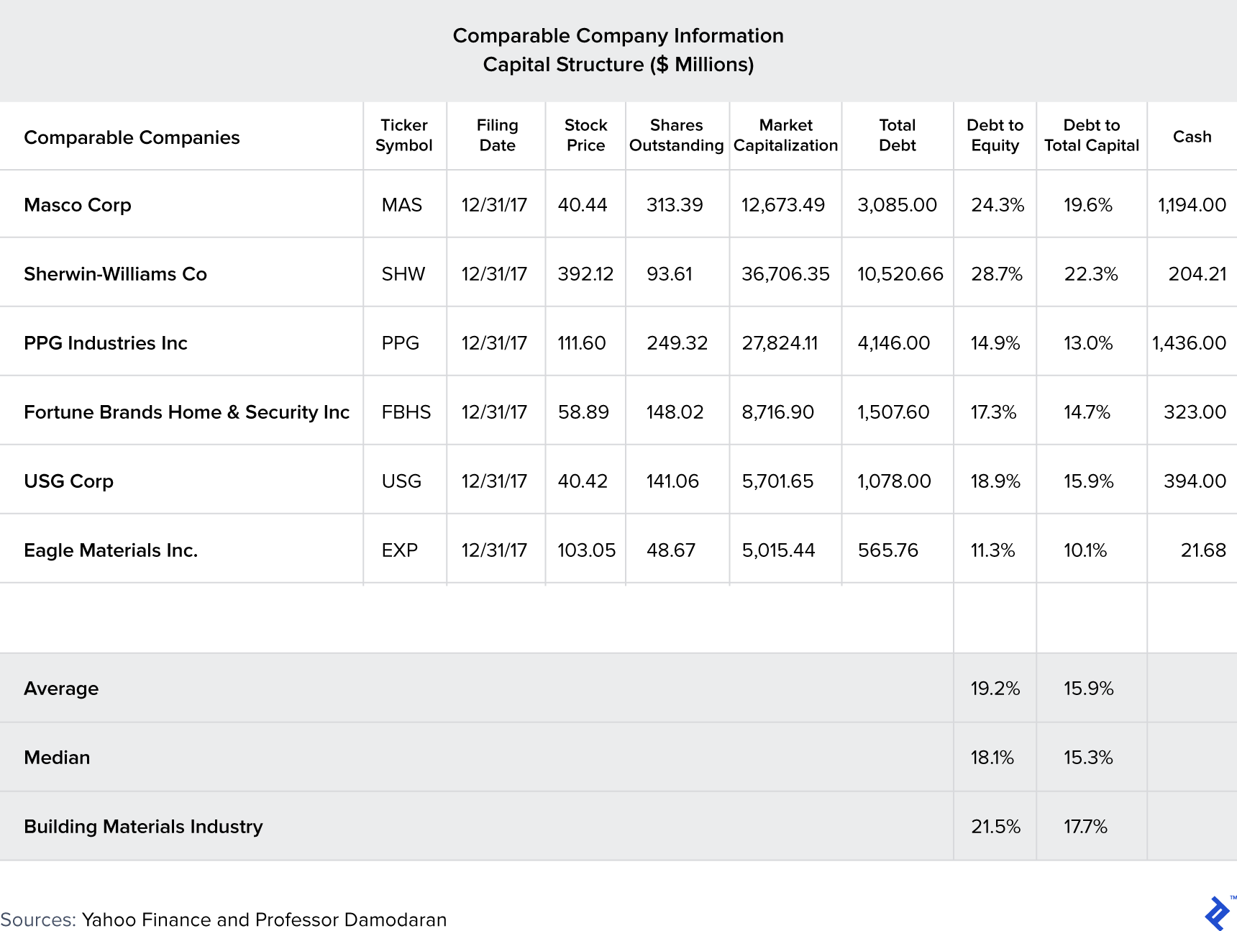
Task: Click Fortune Brands market cap 8,716.90
Action: (777, 412)
